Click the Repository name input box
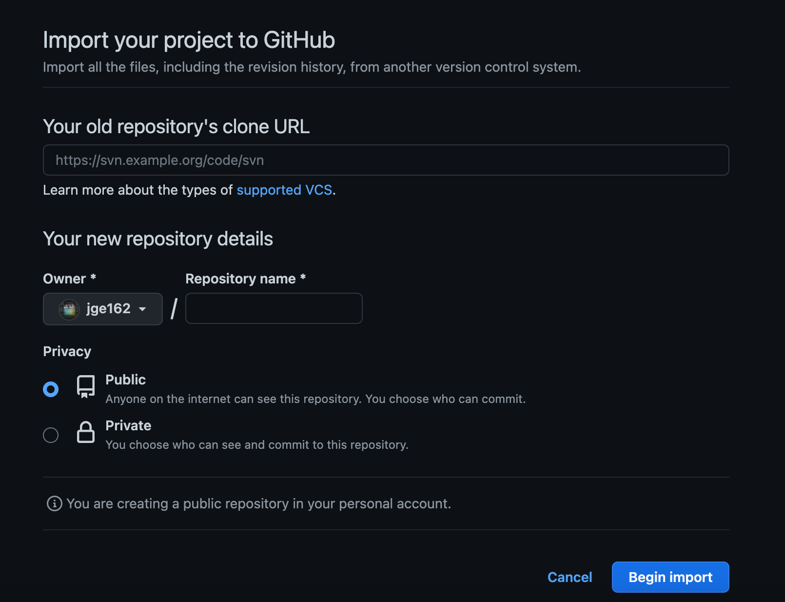The image size is (785, 602). pos(274,308)
